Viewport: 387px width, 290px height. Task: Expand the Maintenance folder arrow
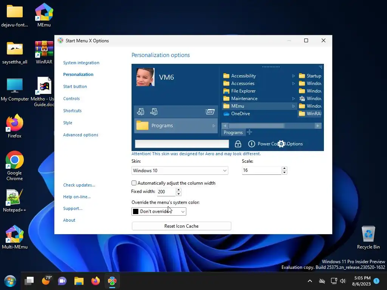click(293, 99)
